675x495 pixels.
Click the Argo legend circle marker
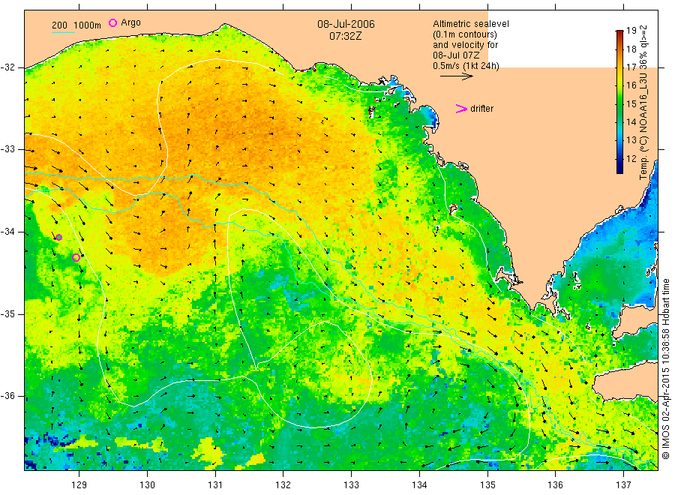(x=112, y=22)
